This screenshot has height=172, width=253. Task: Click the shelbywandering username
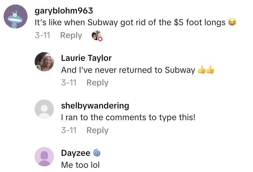pyautogui.click(x=95, y=105)
